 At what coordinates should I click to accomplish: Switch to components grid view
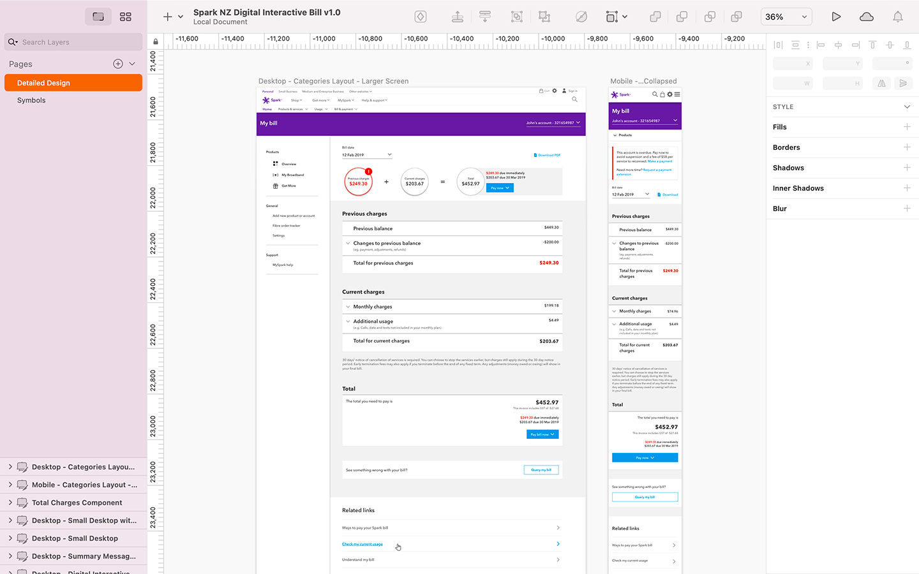(126, 17)
